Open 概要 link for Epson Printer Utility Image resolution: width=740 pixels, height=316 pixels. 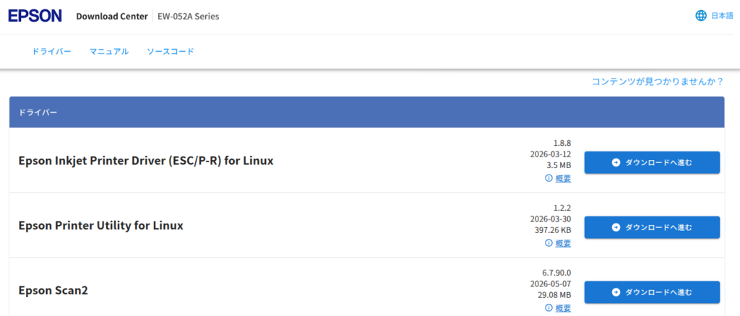point(563,243)
